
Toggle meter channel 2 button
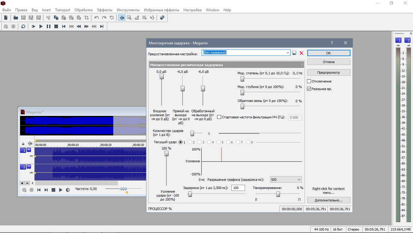[407, 40]
